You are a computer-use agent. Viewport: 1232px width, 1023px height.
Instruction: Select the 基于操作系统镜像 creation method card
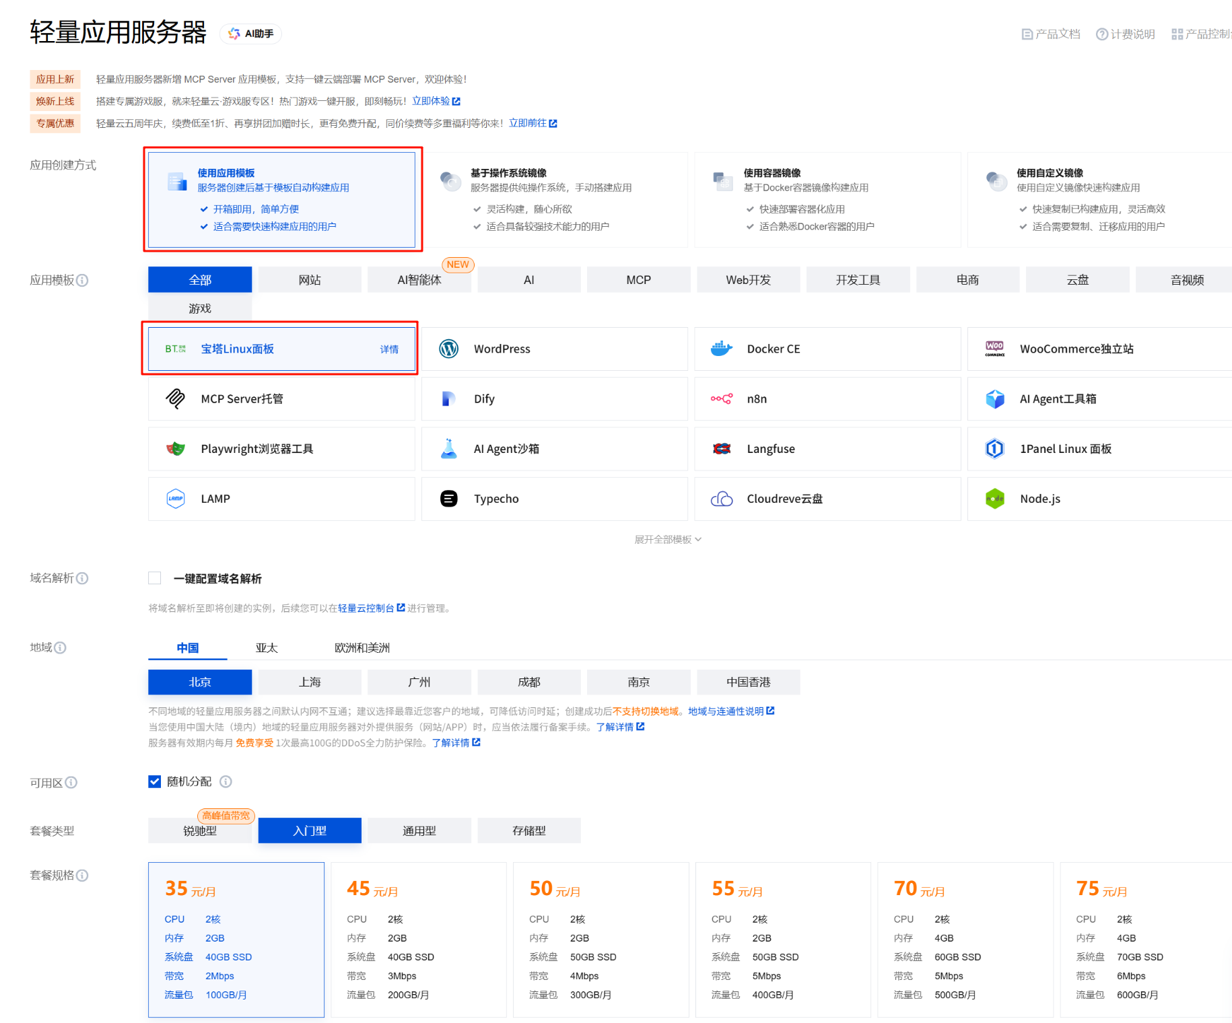[x=554, y=199]
